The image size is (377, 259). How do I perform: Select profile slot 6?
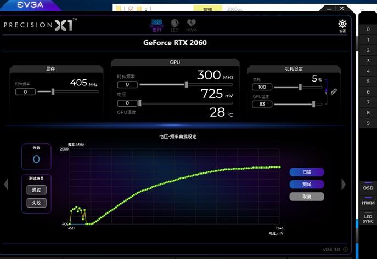point(368,91)
